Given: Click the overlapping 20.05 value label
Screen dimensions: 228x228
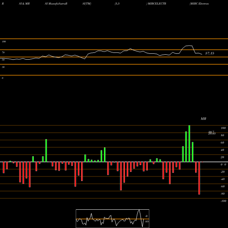Looking at the screenshot, I should pos(212,134).
